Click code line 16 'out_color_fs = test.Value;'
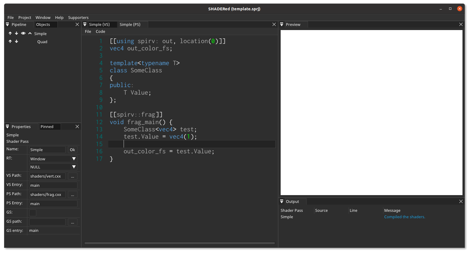The image size is (470, 253). pyautogui.click(x=169, y=151)
